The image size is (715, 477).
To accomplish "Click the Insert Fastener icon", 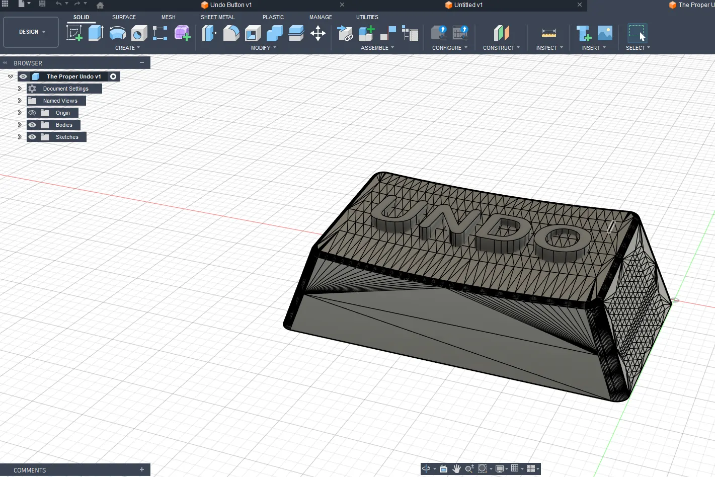I will point(583,33).
